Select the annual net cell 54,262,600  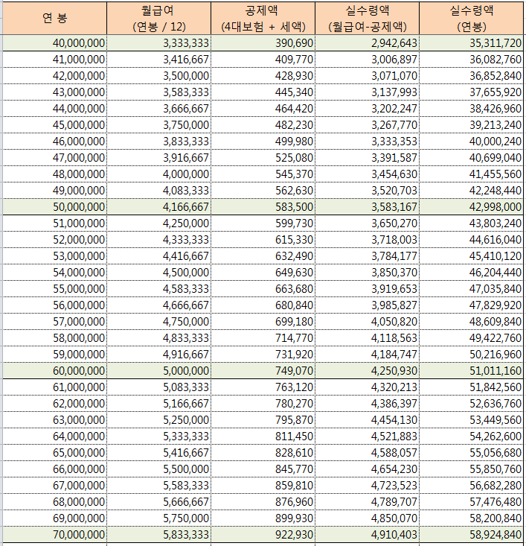(472, 436)
